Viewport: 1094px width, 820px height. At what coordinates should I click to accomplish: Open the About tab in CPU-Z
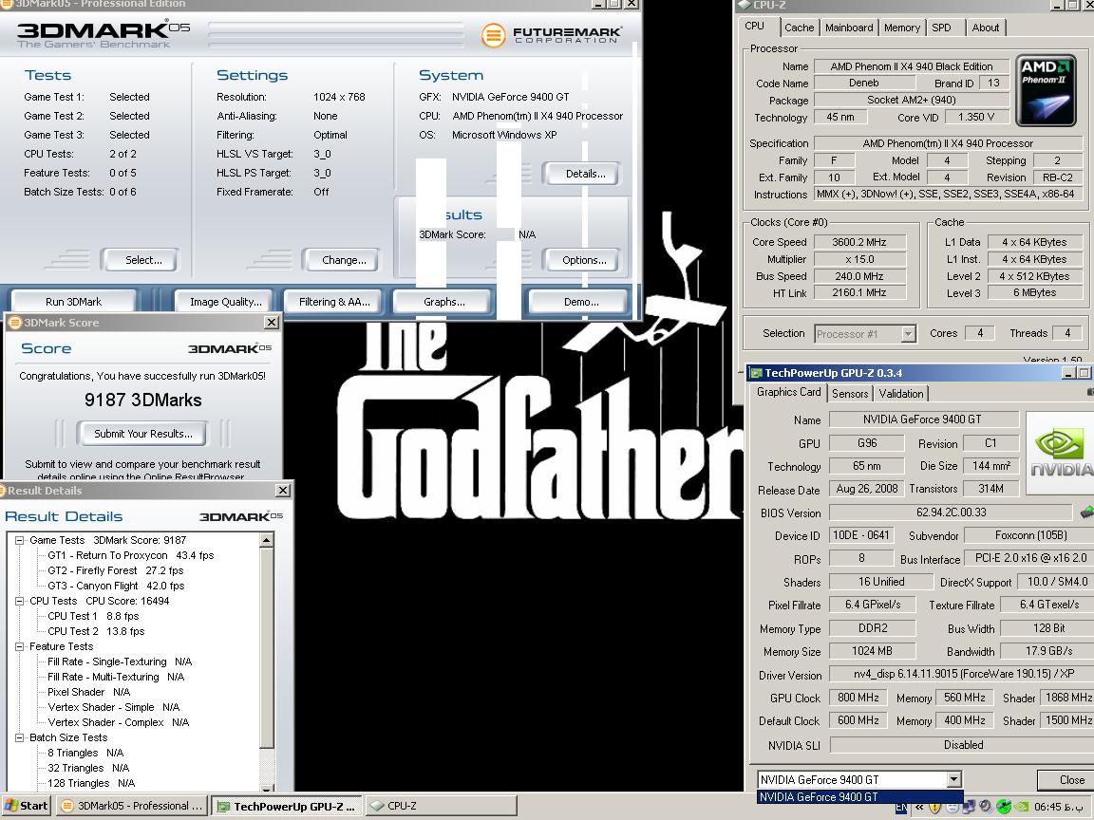[985, 28]
